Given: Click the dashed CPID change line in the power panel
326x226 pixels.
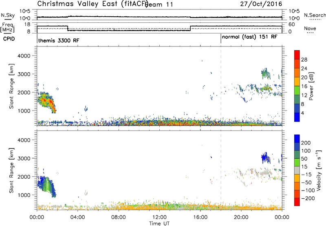Looking at the screenshot, I should (x=221, y=86).
